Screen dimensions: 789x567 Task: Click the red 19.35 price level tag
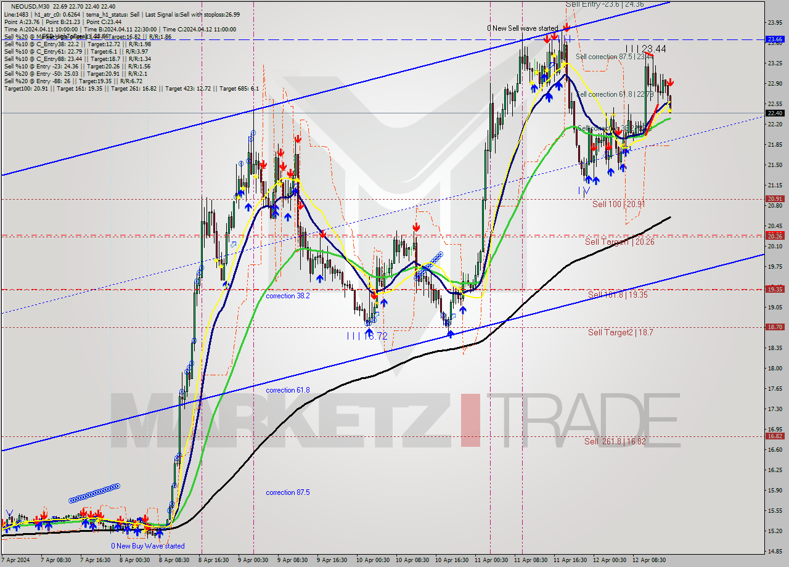coord(775,289)
